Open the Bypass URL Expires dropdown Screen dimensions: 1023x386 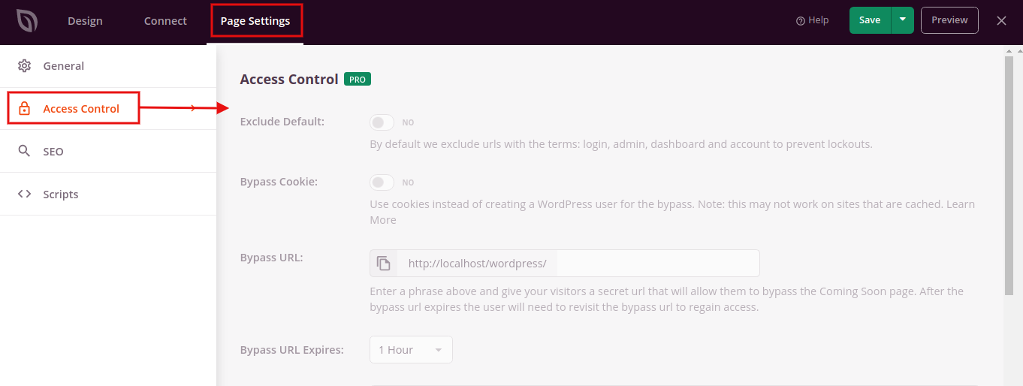(411, 350)
